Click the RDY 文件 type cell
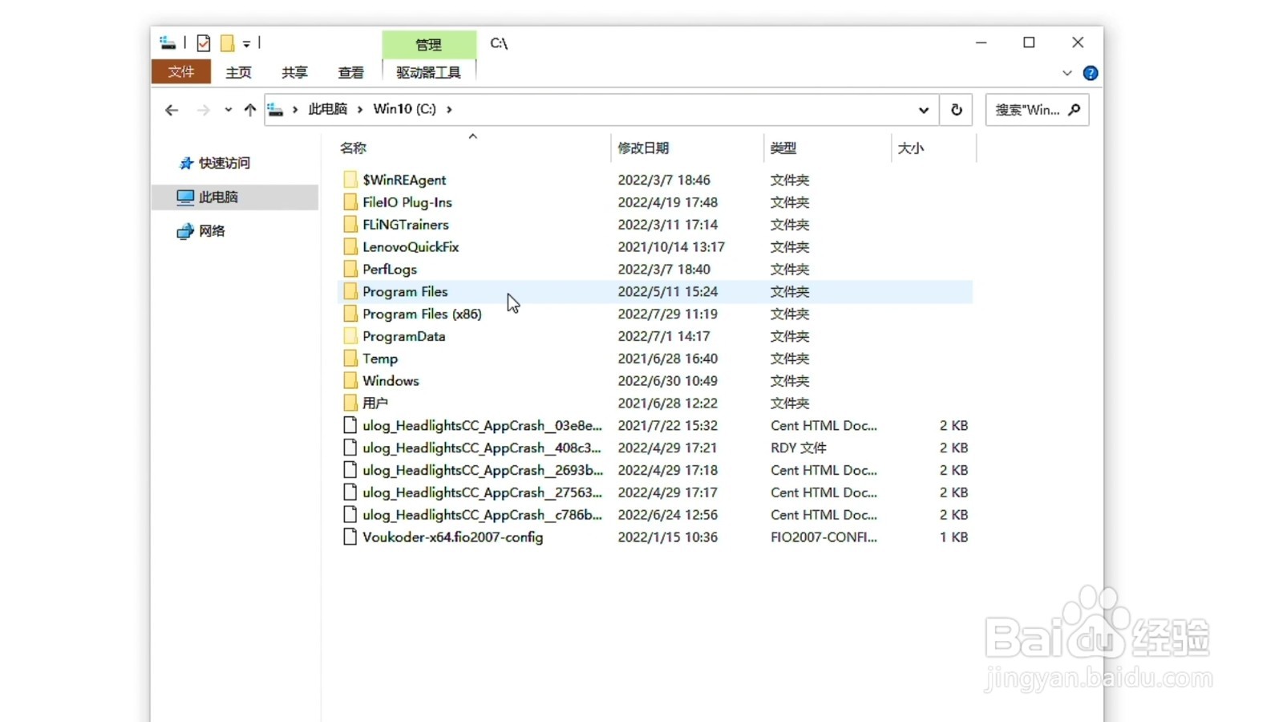 tap(799, 448)
